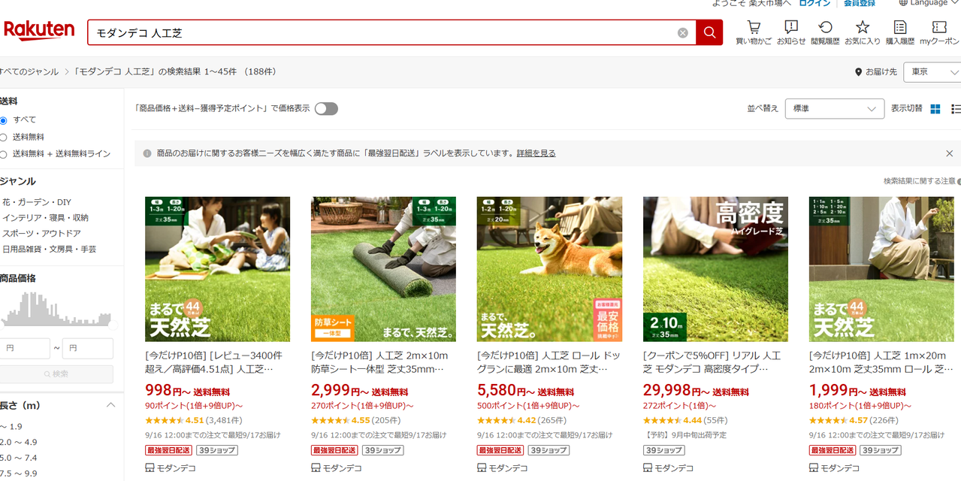Image resolution: width=961 pixels, height=481 pixels.
Task: Switch to grid view display
Action: coord(935,109)
